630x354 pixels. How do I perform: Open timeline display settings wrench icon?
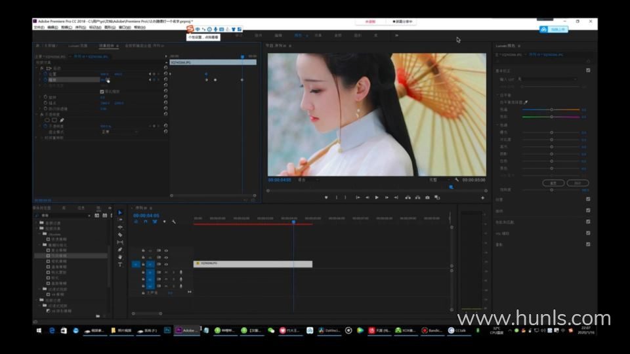tap(174, 222)
